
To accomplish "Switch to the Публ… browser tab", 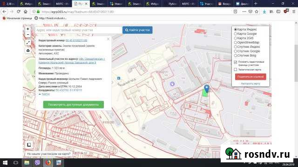I will click(171, 4).
